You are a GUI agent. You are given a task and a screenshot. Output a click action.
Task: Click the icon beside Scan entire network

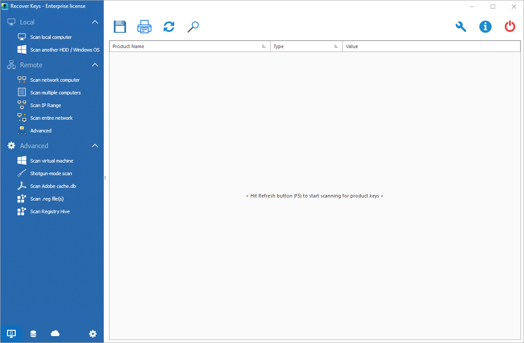click(x=22, y=118)
